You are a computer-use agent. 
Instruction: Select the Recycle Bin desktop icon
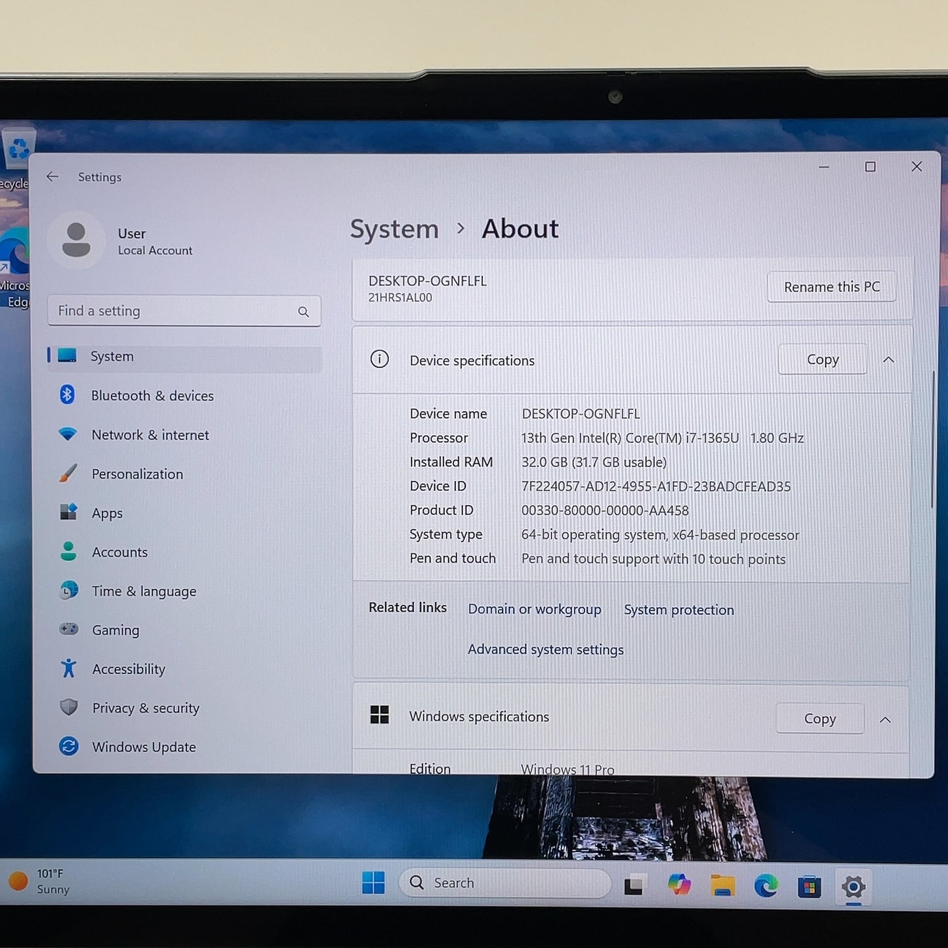point(16,157)
